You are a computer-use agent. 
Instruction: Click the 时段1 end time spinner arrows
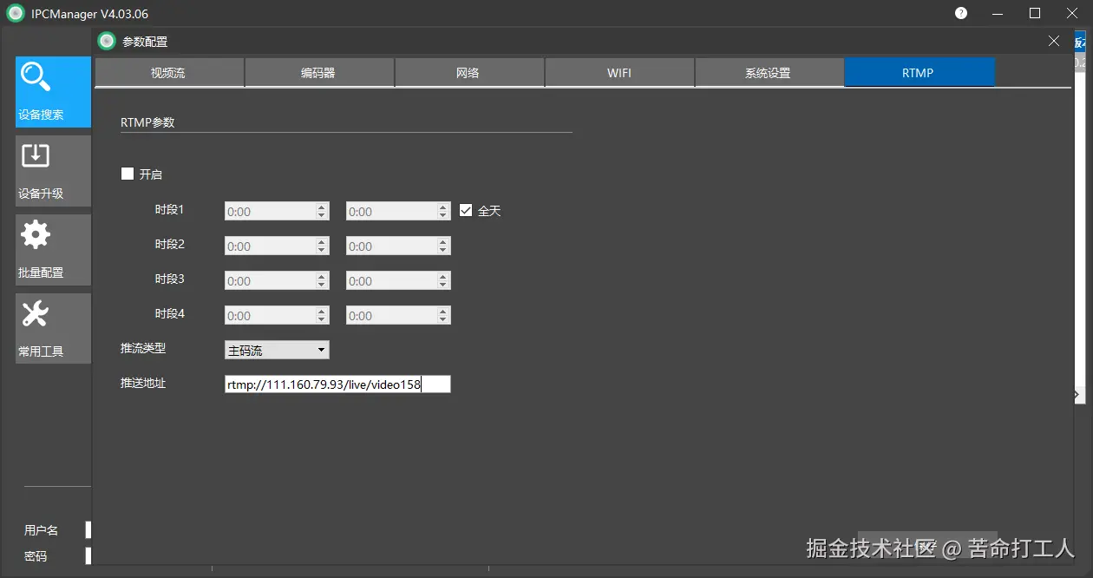point(443,211)
